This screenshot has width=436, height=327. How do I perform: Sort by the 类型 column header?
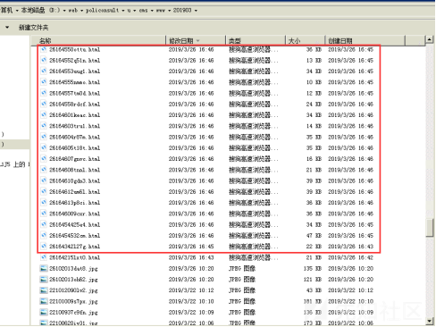click(x=256, y=41)
